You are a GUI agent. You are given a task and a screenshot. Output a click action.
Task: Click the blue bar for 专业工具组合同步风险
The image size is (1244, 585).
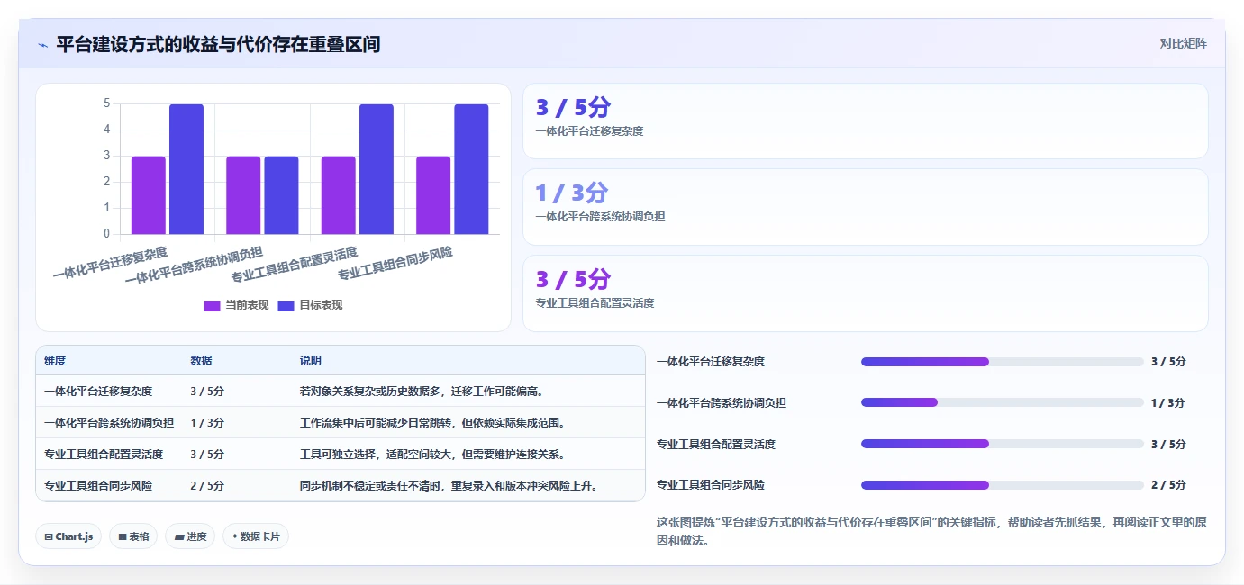pyautogui.click(x=471, y=169)
